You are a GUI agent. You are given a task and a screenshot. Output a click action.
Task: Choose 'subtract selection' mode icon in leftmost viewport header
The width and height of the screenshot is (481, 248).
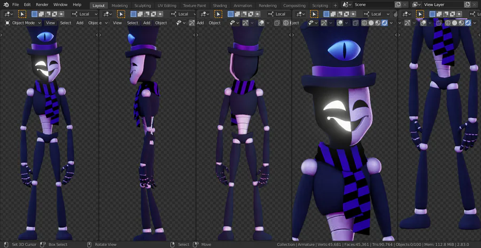tap(48, 14)
